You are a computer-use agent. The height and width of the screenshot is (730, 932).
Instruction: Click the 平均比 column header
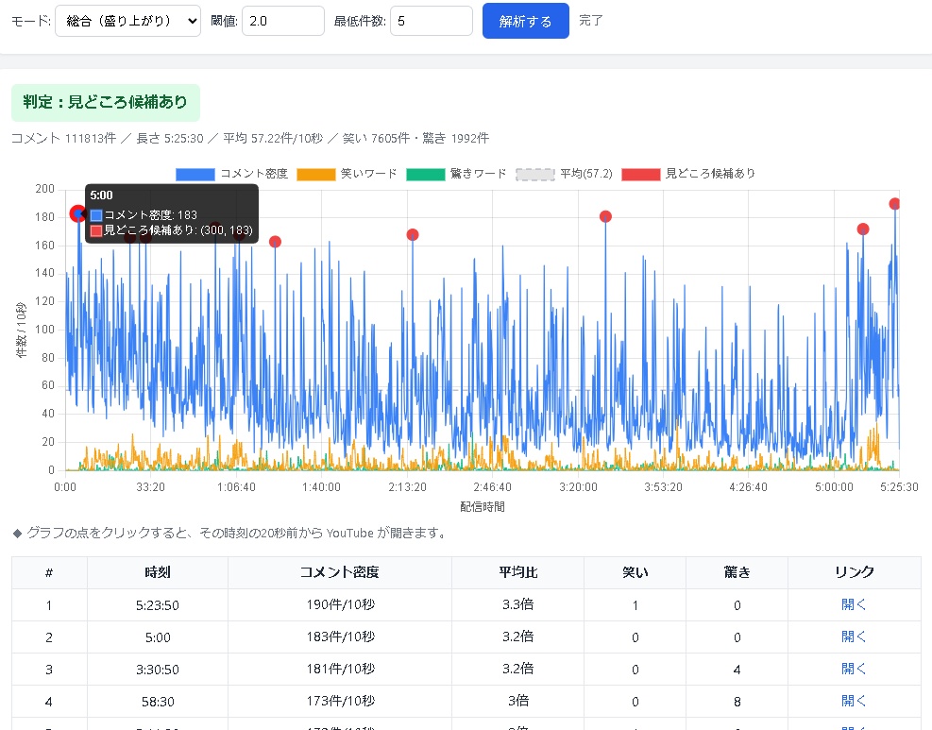point(517,572)
